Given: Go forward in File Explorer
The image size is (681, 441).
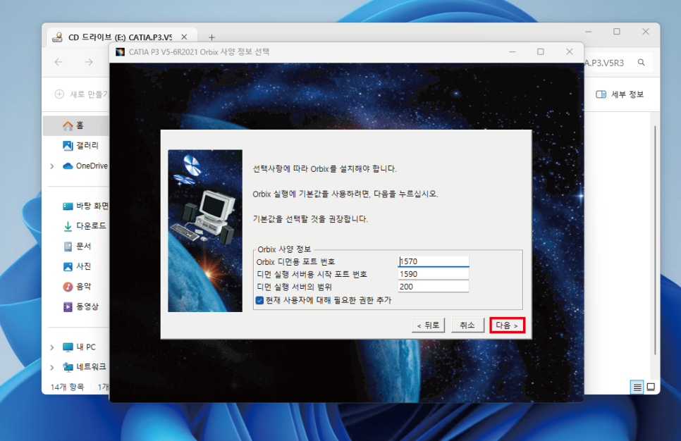Looking at the screenshot, I should point(89,62).
